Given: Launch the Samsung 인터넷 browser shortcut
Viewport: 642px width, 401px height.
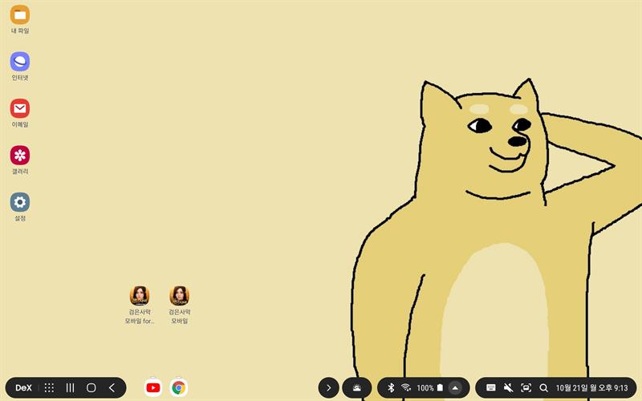Looking at the screenshot, I should [20, 62].
